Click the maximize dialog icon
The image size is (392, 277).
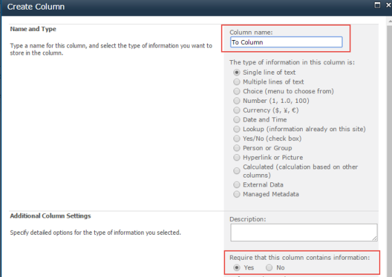coord(377,5)
